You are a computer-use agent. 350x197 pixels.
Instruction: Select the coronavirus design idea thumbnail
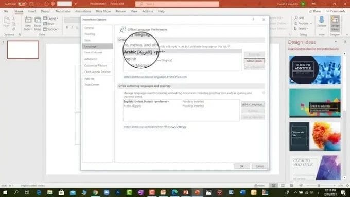tap(314, 70)
